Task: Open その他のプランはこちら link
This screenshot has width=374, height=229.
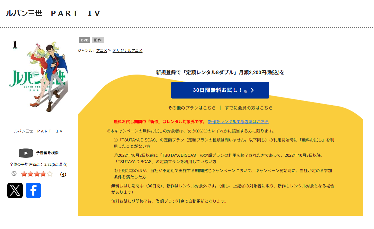Action: point(192,108)
